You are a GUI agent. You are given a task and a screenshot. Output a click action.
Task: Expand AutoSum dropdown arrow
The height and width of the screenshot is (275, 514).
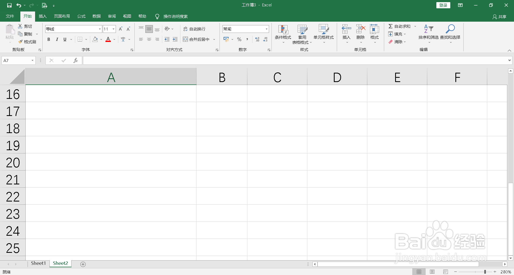click(x=415, y=26)
